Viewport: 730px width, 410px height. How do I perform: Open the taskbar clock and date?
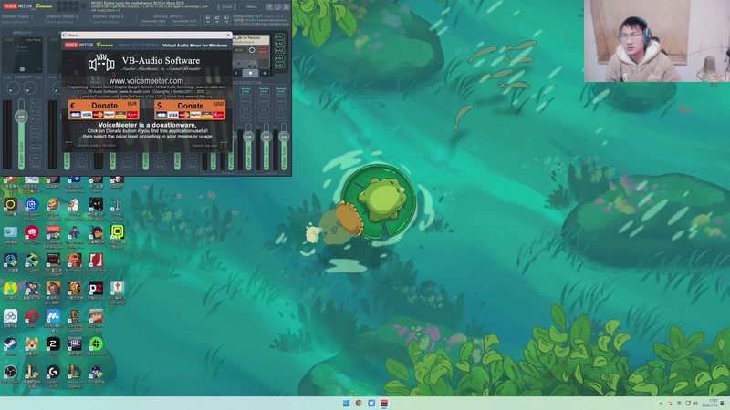click(712, 403)
